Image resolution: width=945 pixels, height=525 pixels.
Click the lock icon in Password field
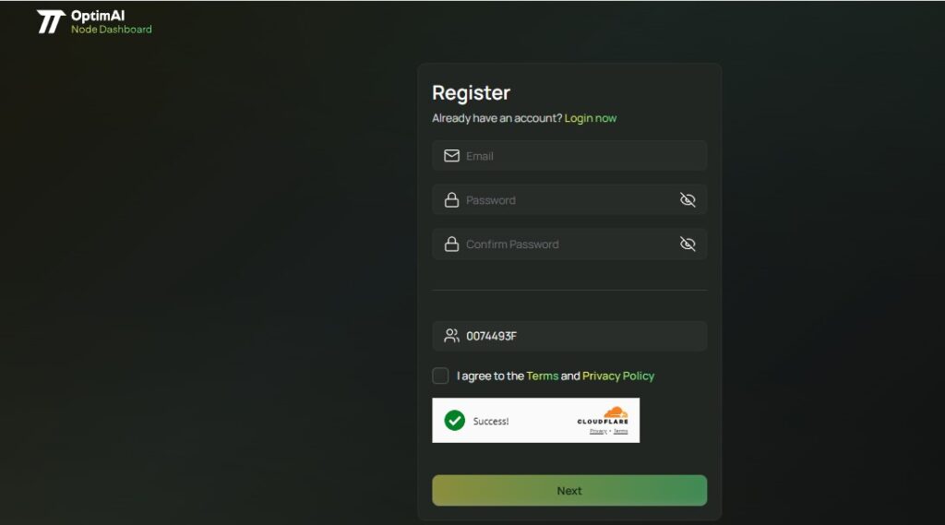(451, 200)
